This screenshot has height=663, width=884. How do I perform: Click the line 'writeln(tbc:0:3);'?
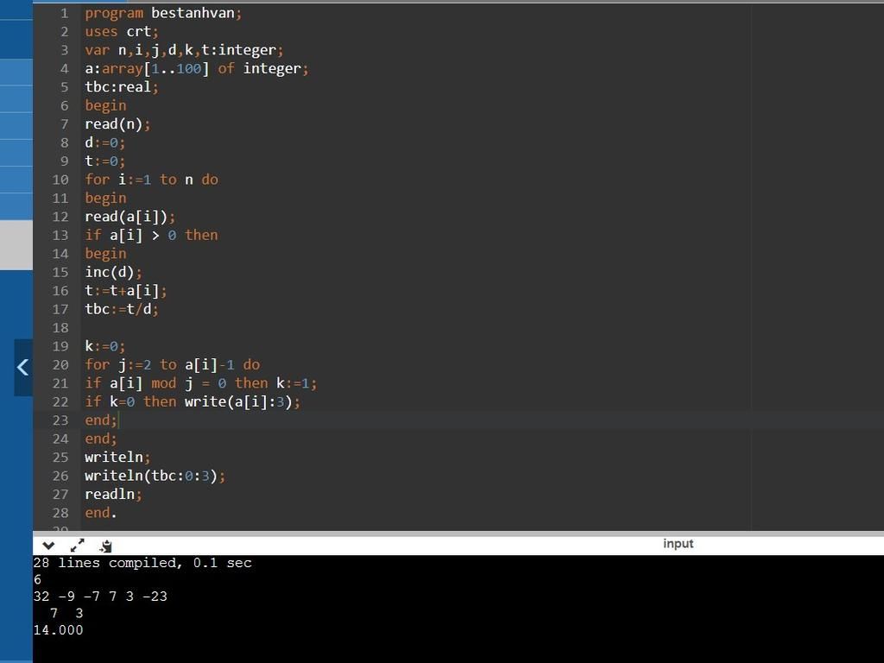pyautogui.click(x=155, y=476)
